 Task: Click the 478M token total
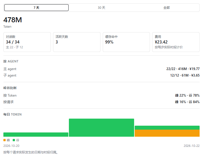(12, 20)
